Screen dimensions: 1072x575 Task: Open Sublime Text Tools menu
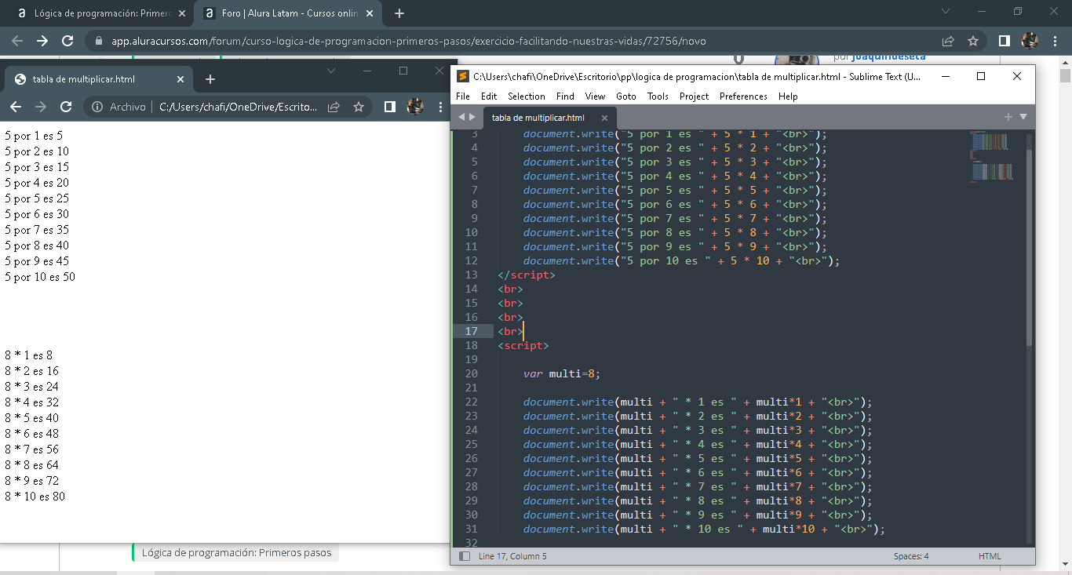click(658, 96)
